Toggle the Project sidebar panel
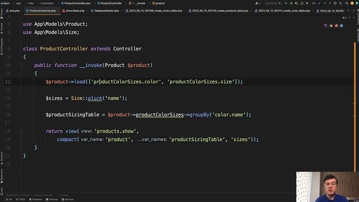This screenshot has height=202, width=359. 2,13
